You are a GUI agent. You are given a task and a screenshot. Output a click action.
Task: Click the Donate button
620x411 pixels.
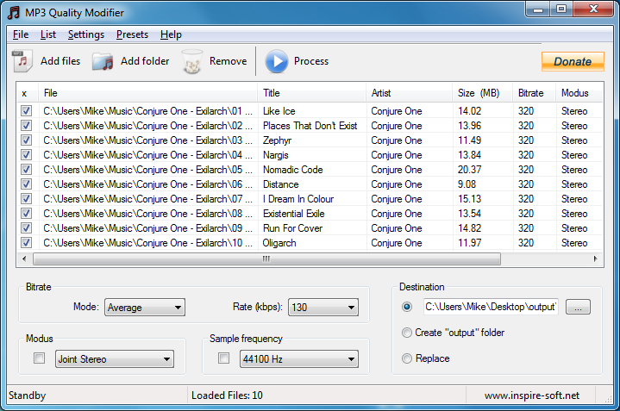point(573,61)
